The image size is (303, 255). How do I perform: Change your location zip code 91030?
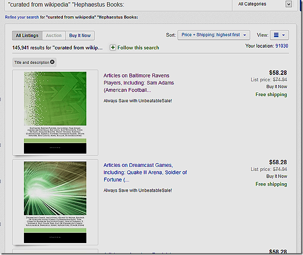[x=281, y=46]
